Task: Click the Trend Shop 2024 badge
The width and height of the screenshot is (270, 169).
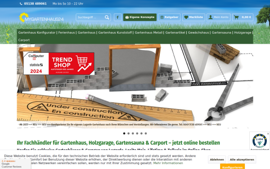Action: coord(59,64)
